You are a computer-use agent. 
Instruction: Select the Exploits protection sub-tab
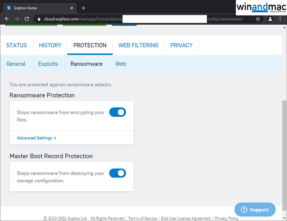click(x=48, y=64)
